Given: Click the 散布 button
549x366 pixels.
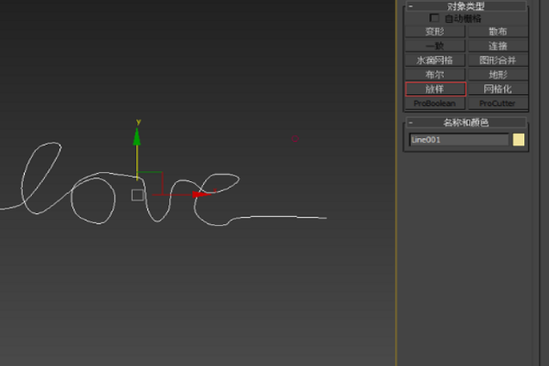Looking at the screenshot, I should pos(498,31).
